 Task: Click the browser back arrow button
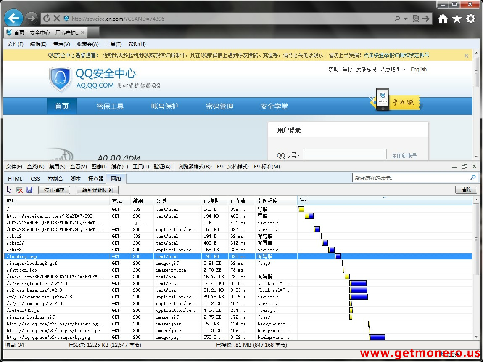13,19
